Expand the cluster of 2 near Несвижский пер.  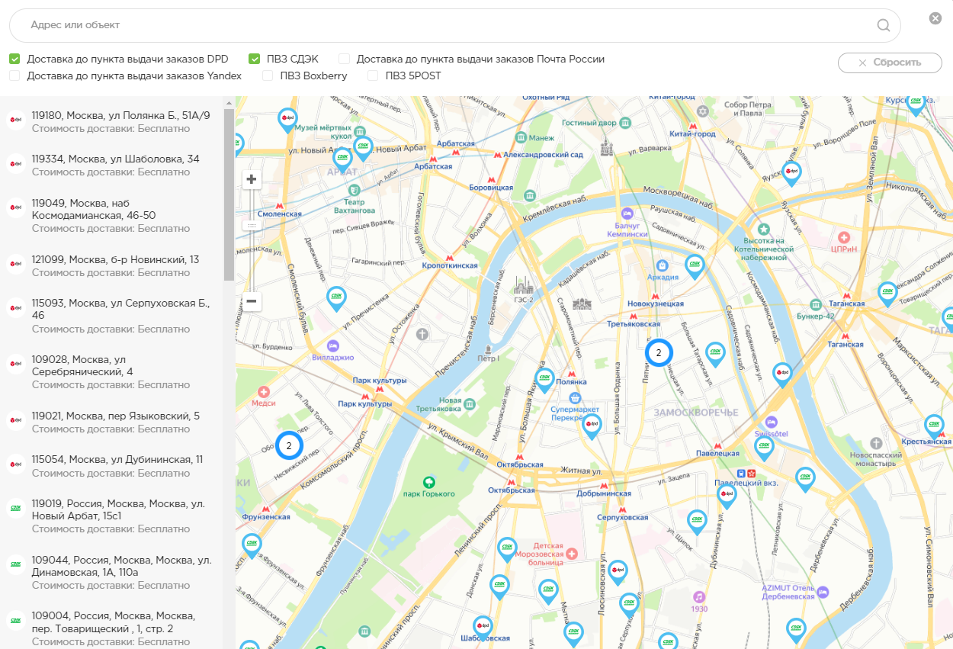pyautogui.click(x=289, y=445)
